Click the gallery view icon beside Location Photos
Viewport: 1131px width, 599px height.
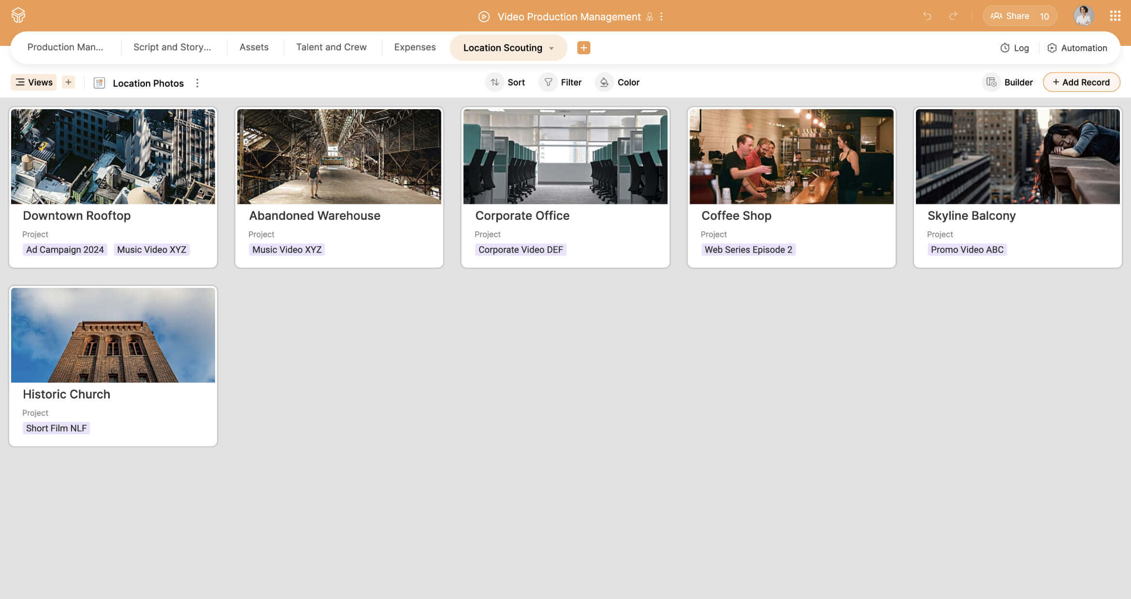coord(99,83)
